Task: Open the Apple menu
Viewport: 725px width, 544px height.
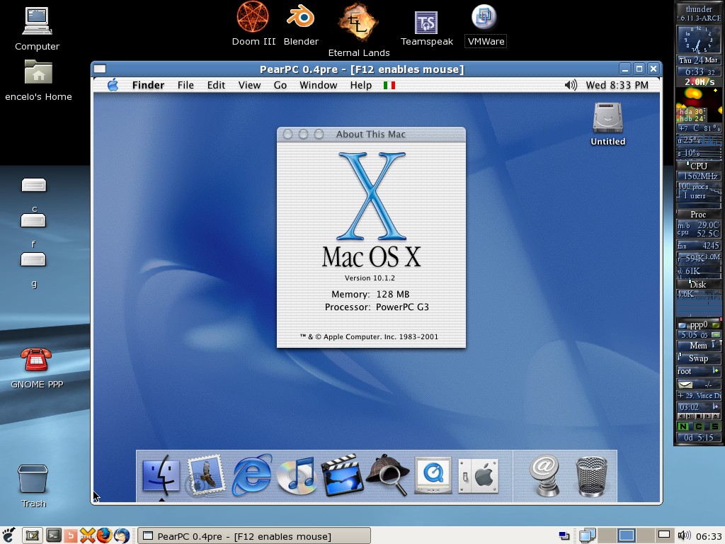Action: (113, 85)
